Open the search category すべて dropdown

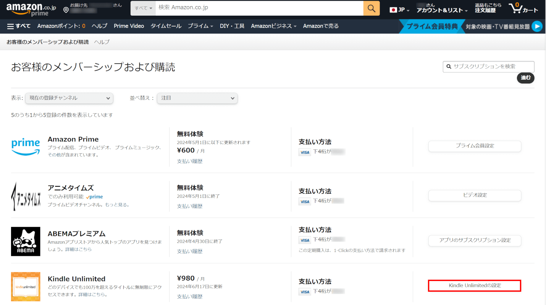click(x=143, y=8)
